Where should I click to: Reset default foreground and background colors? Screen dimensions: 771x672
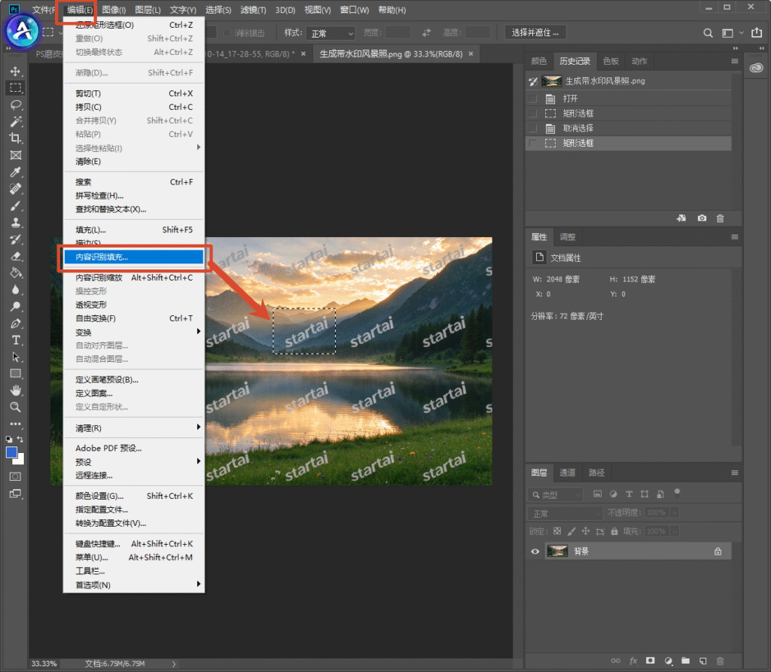pyautogui.click(x=9, y=439)
